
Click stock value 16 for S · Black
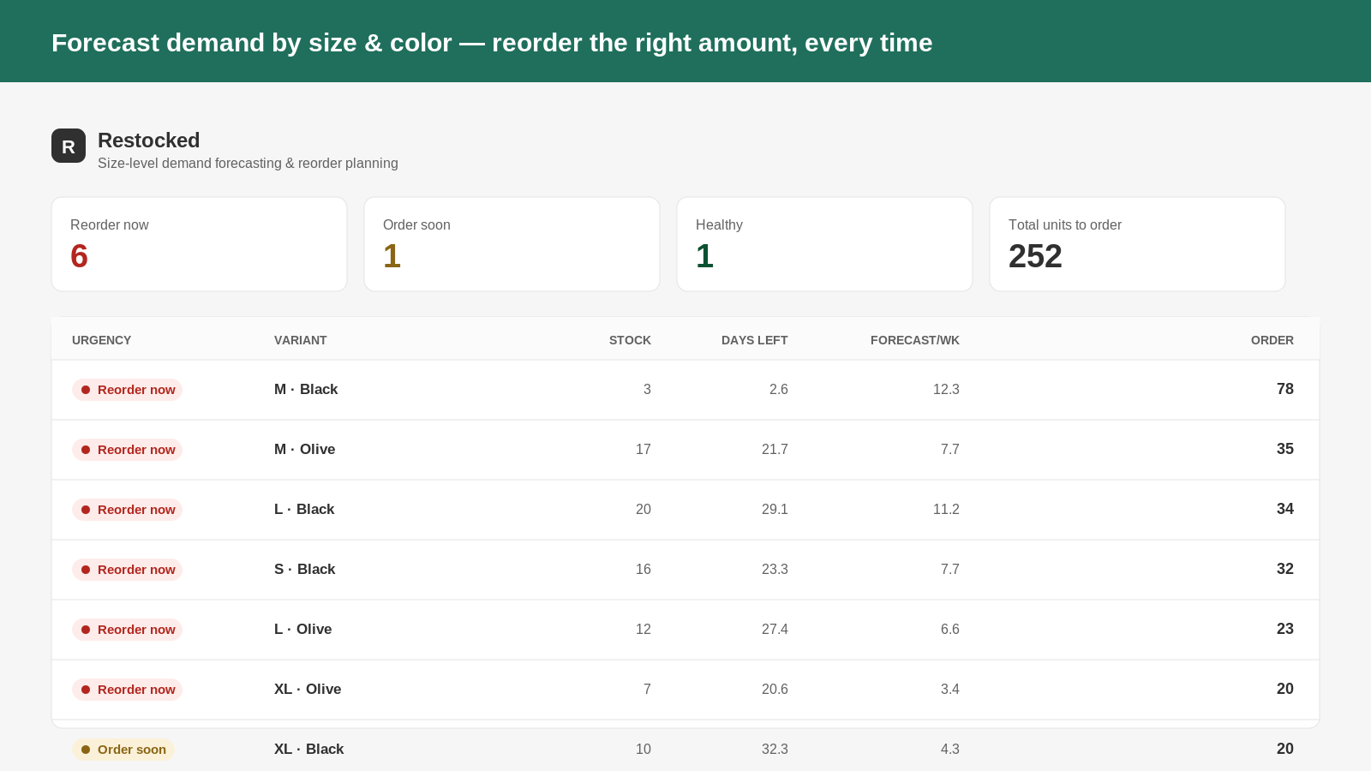point(644,569)
